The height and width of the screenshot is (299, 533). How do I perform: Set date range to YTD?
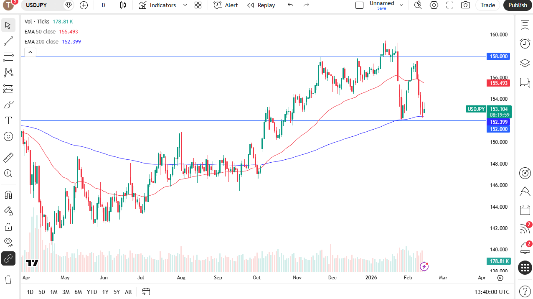[92, 292]
